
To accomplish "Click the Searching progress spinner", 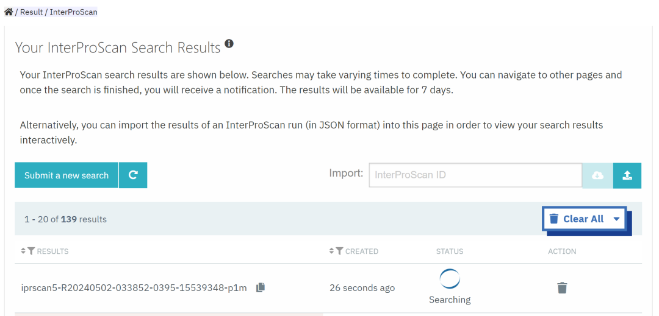I will point(450,279).
